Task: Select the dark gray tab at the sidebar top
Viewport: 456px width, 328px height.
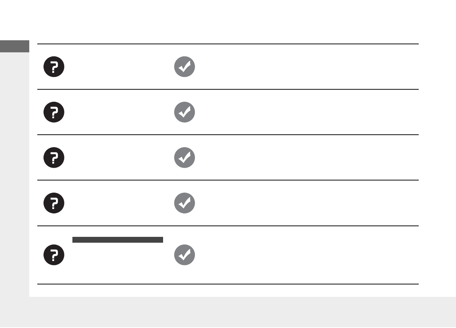Action: (x=15, y=46)
